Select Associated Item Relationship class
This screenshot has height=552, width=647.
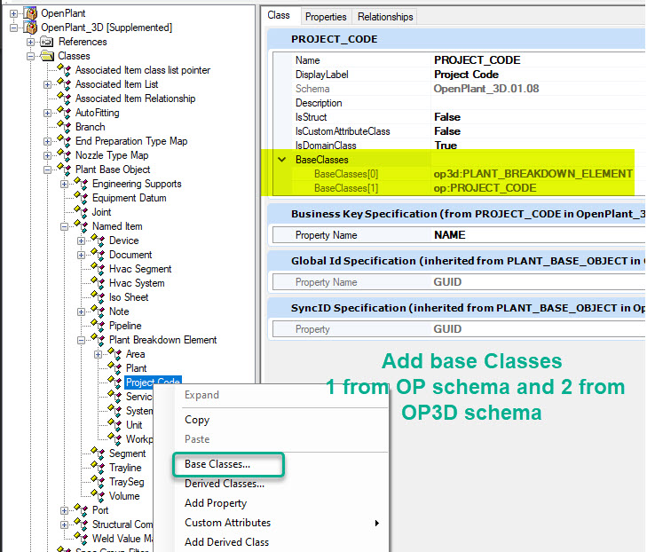[x=135, y=99]
